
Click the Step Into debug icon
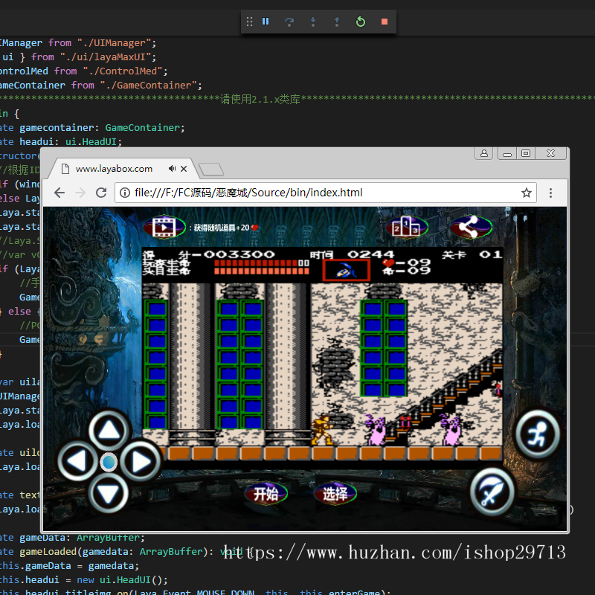(x=313, y=22)
